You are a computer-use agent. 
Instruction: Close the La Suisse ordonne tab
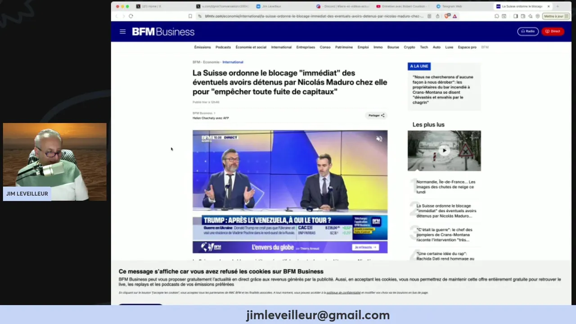tap(549, 6)
